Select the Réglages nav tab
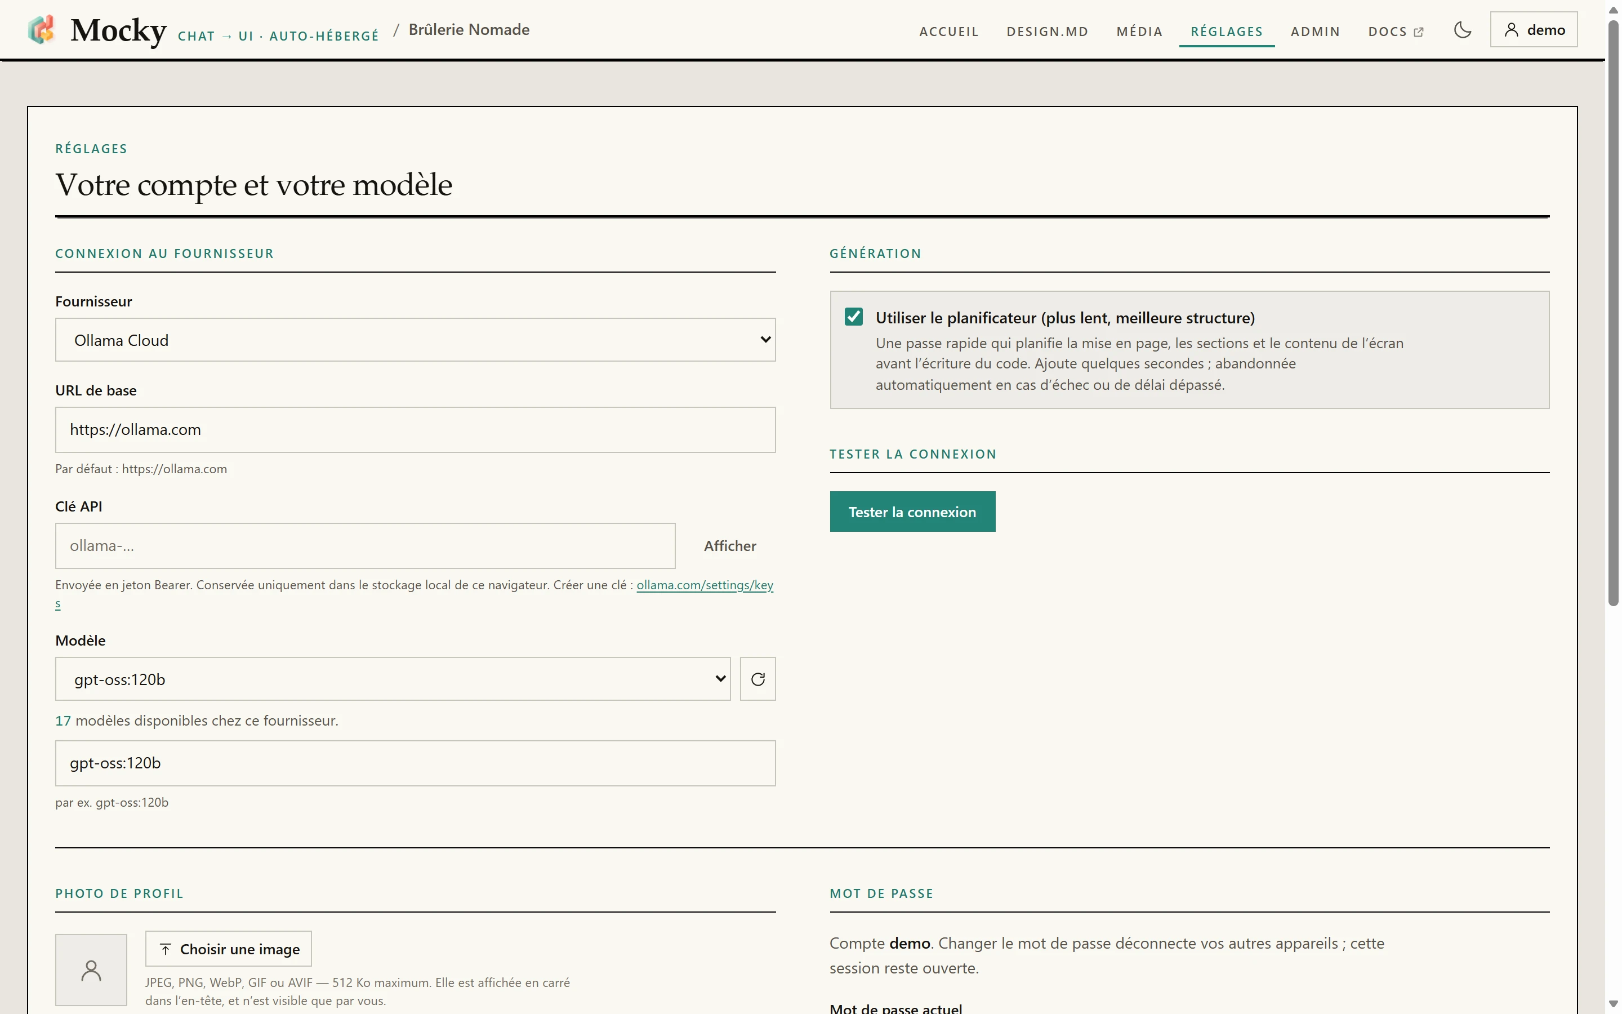Viewport: 1622px width, 1014px height. 1227,32
